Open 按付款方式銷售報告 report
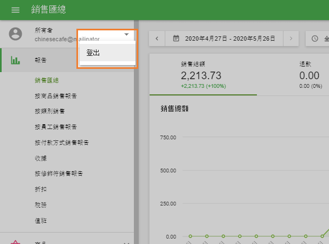The width and height of the screenshot is (329, 244). [x=61, y=143]
